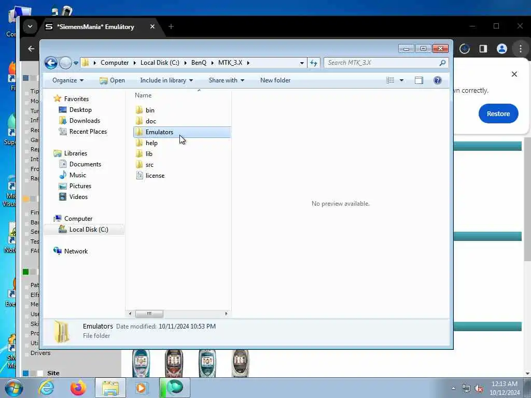Screen dimensions: 531x398
Task: Click the horizontal scrollbar thumb in file list
Action: pos(149,314)
